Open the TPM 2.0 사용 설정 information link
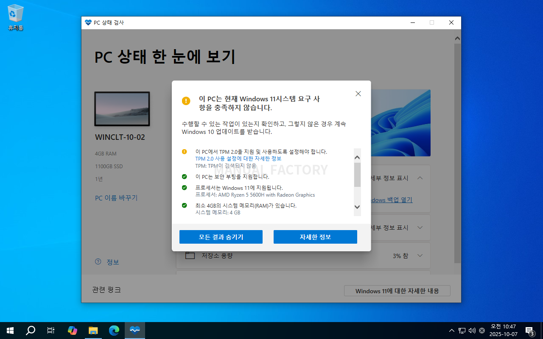Image resolution: width=543 pixels, height=339 pixels. pos(238,158)
